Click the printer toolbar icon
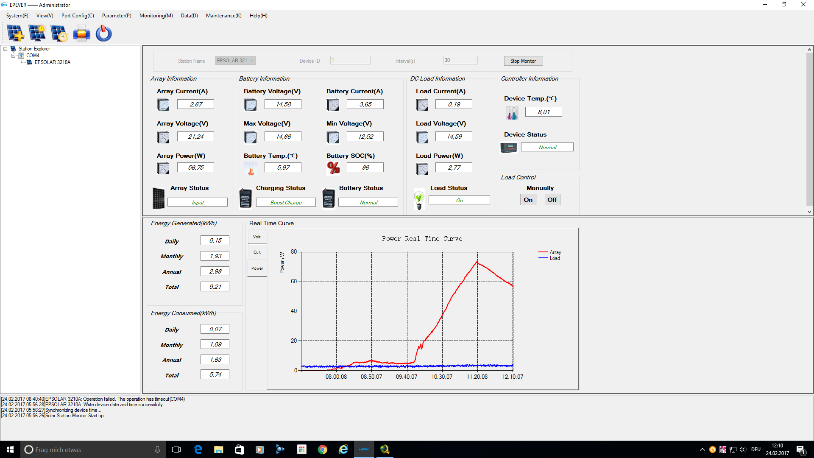 point(81,33)
